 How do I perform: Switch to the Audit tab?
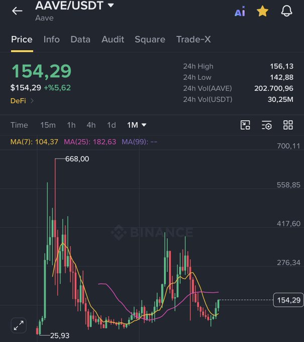113,39
